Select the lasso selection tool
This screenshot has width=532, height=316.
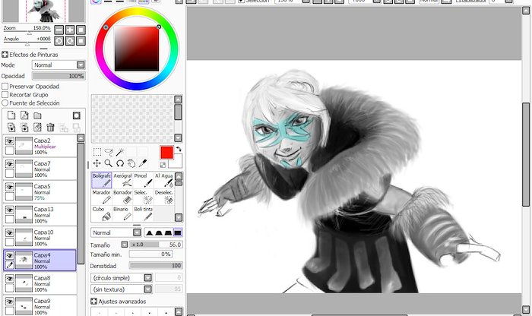(x=109, y=152)
